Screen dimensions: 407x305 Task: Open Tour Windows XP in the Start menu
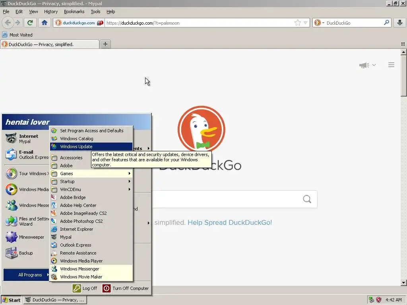tap(26, 174)
